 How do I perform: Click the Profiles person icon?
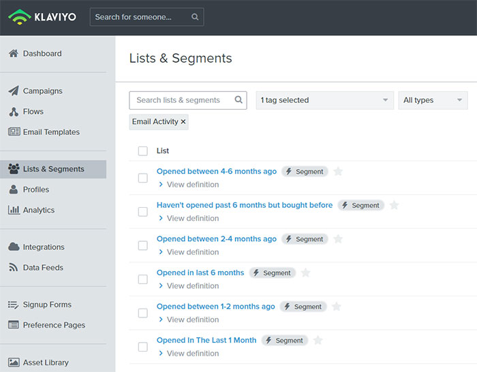[14, 189]
